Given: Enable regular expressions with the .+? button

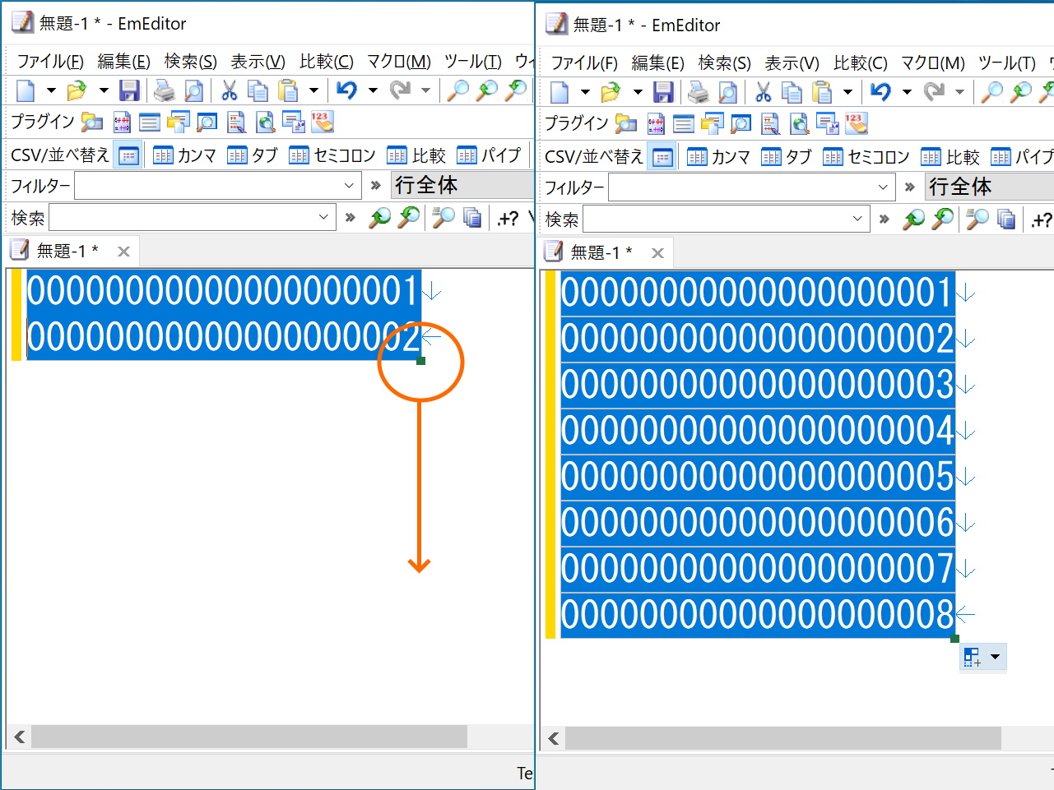Looking at the screenshot, I should click(x=508, y=217).
